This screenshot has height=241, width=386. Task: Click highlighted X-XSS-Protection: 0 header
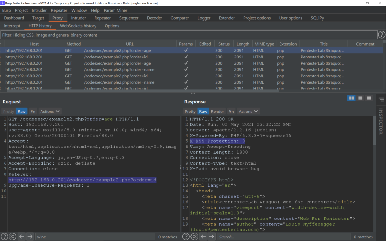217,141
